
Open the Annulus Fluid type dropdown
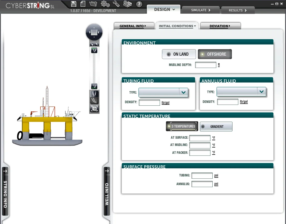click(x=241, y=92)
